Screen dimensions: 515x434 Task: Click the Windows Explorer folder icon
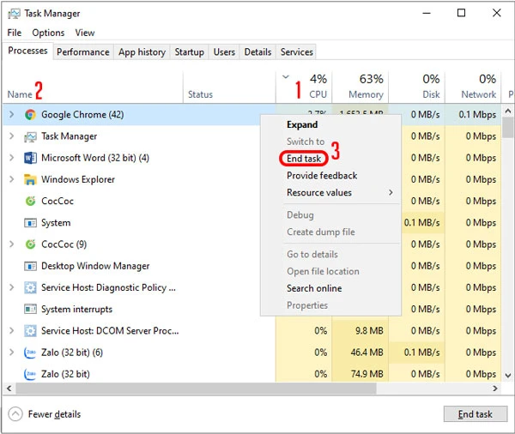coord(30,179)
